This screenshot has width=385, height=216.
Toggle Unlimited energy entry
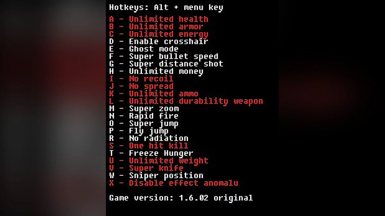pos(159,34)
